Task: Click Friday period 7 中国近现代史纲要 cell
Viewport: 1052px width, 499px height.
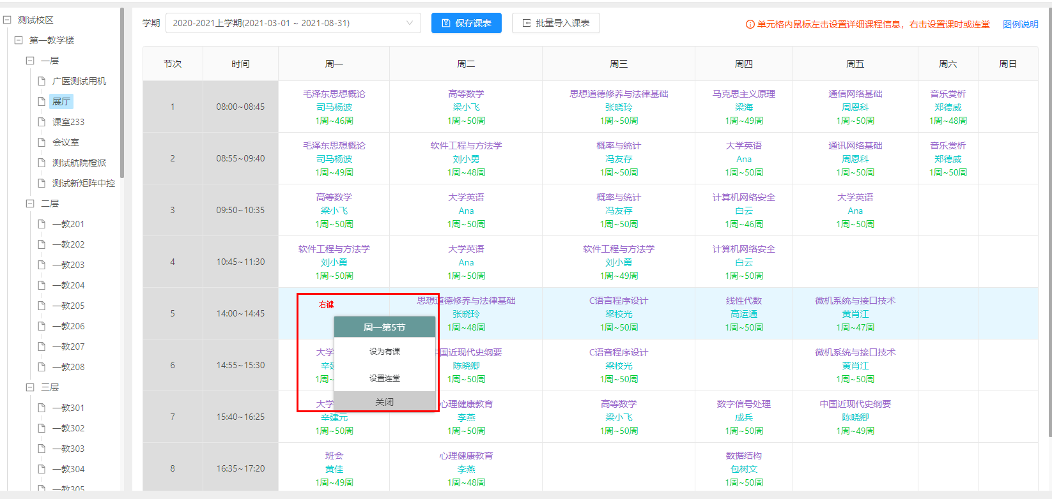Action: 855,417
